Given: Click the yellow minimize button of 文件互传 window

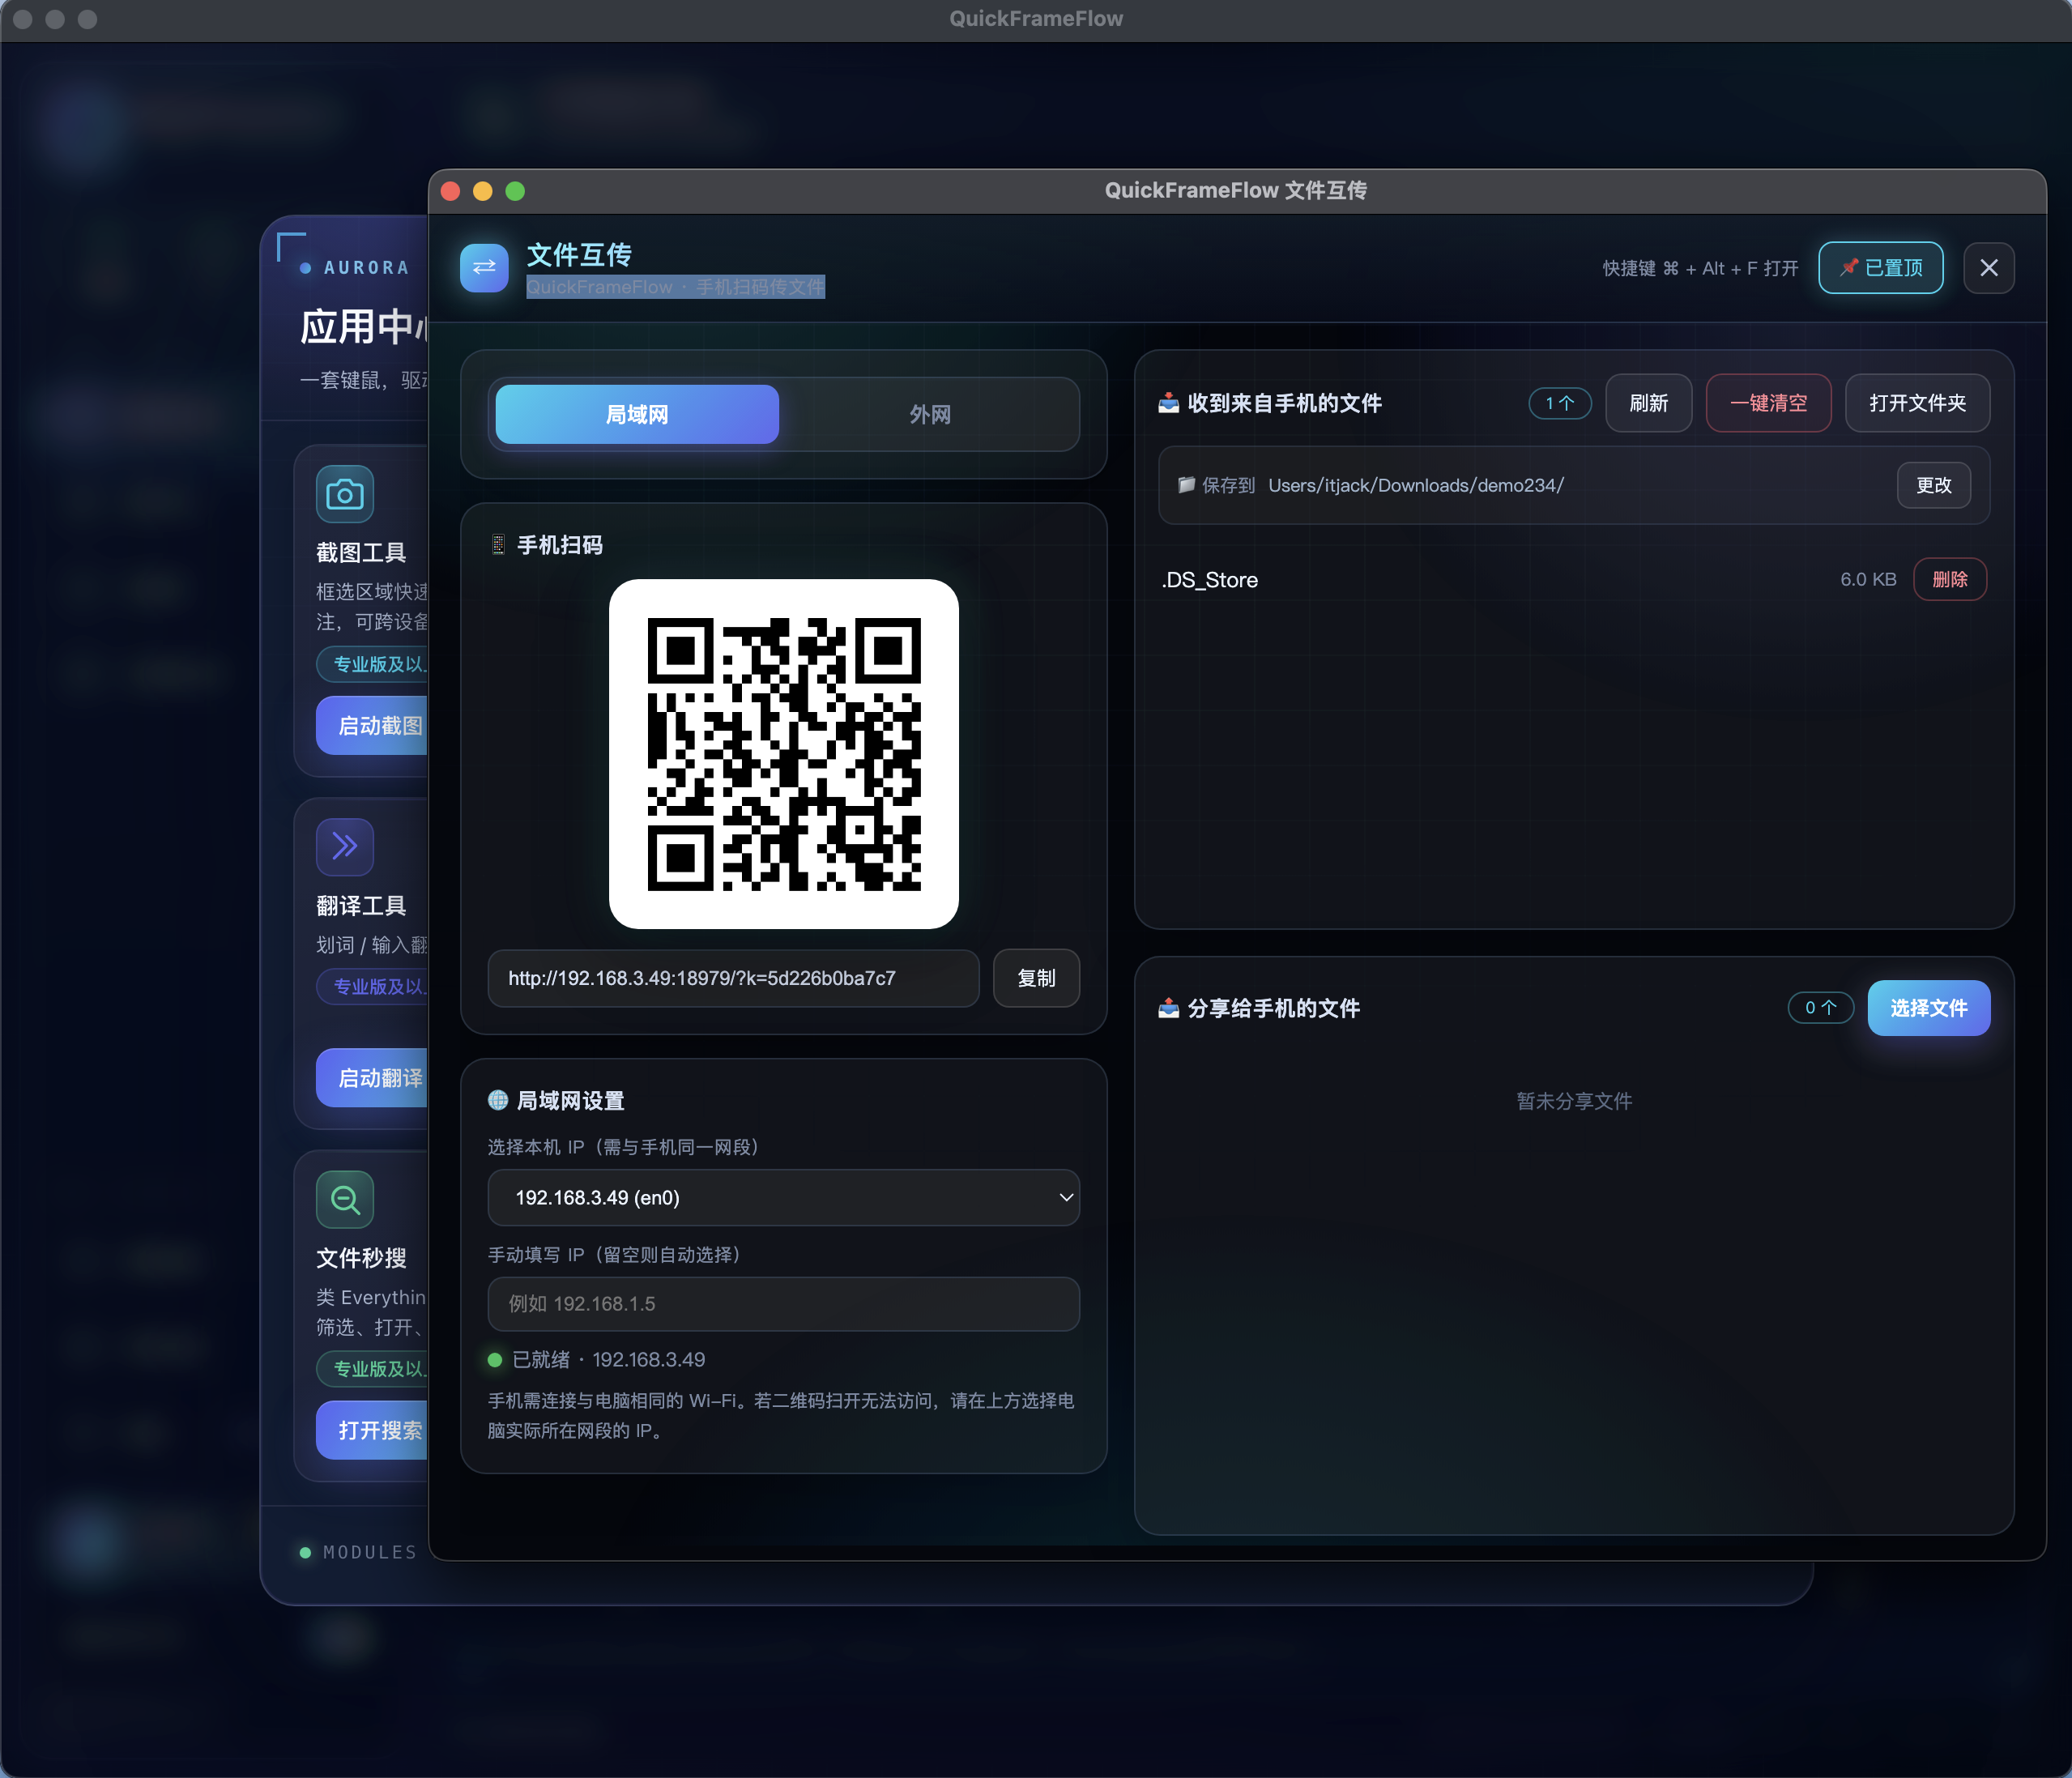Looking at the screenshot, I should coord(483,191).
